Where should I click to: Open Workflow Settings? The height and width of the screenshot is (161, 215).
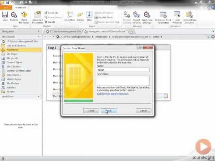pos(147,18)
